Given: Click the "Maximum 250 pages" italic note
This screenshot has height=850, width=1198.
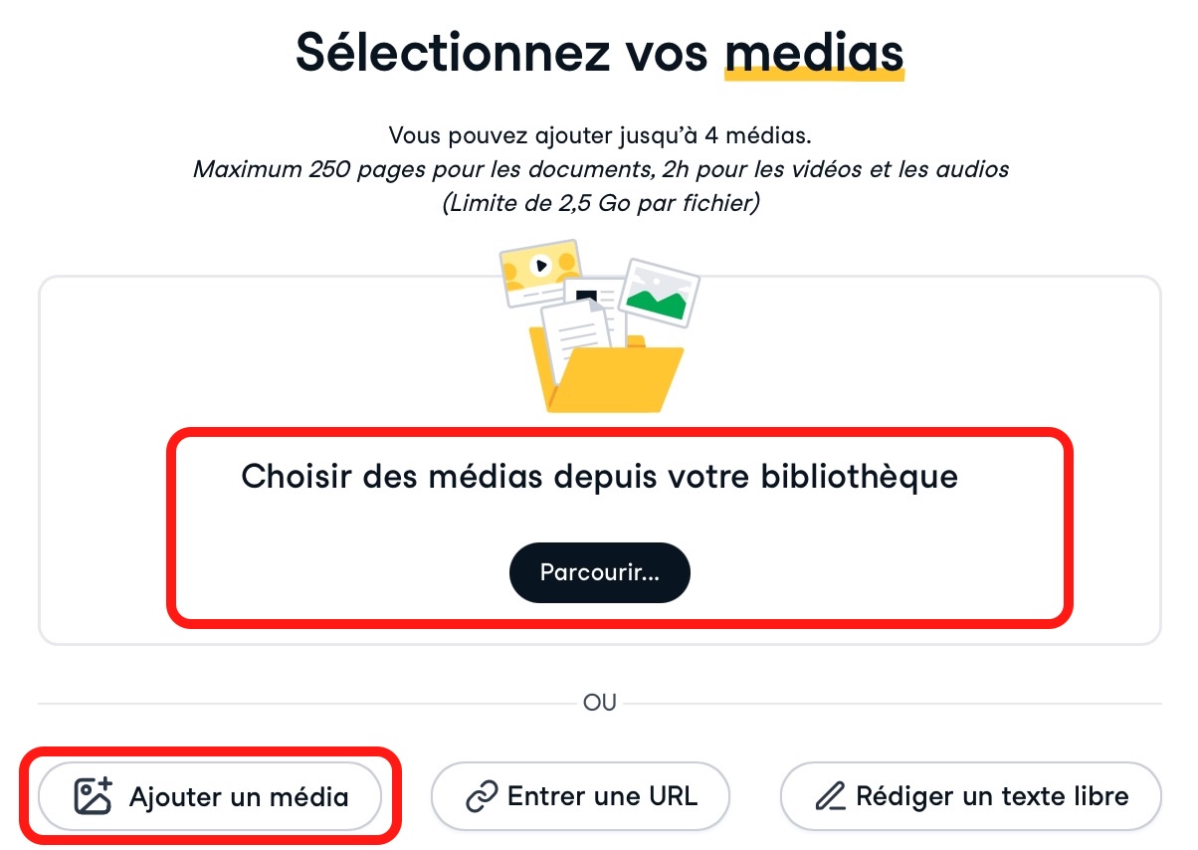Looking at the screenshot, I should click(601, 169).
